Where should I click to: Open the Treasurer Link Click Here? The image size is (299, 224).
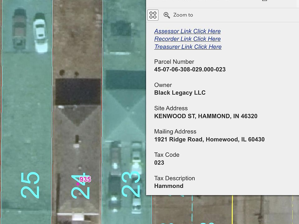point(188,47)
